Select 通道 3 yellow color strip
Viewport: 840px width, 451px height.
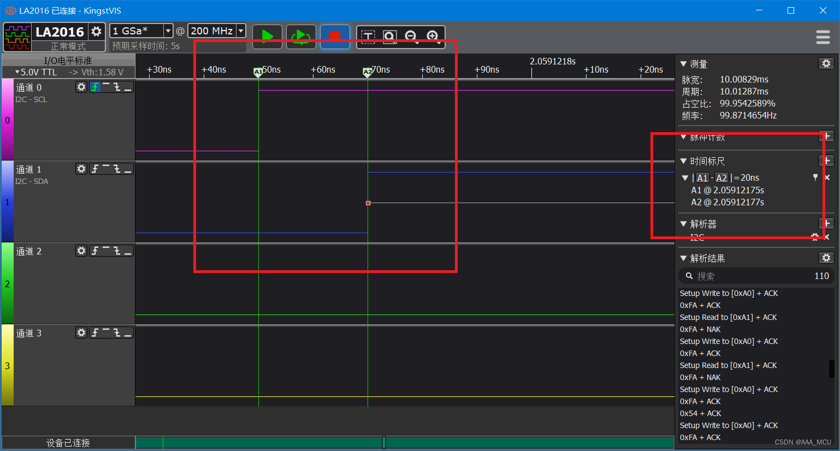(x=7, y=366)
